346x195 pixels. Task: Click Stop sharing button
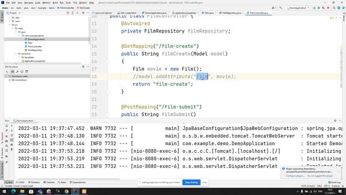[x=191, y=183]
